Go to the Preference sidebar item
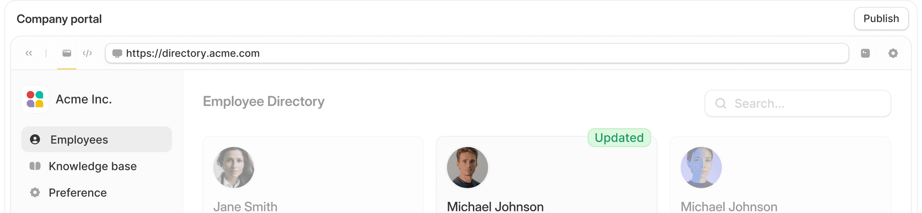The width and height of the screenshot is (922, 213). [78, 192]
